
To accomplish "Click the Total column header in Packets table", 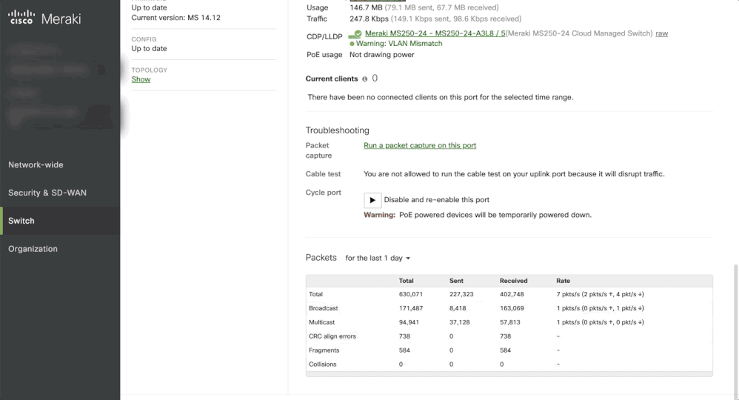I will click(x=407, y=281).
